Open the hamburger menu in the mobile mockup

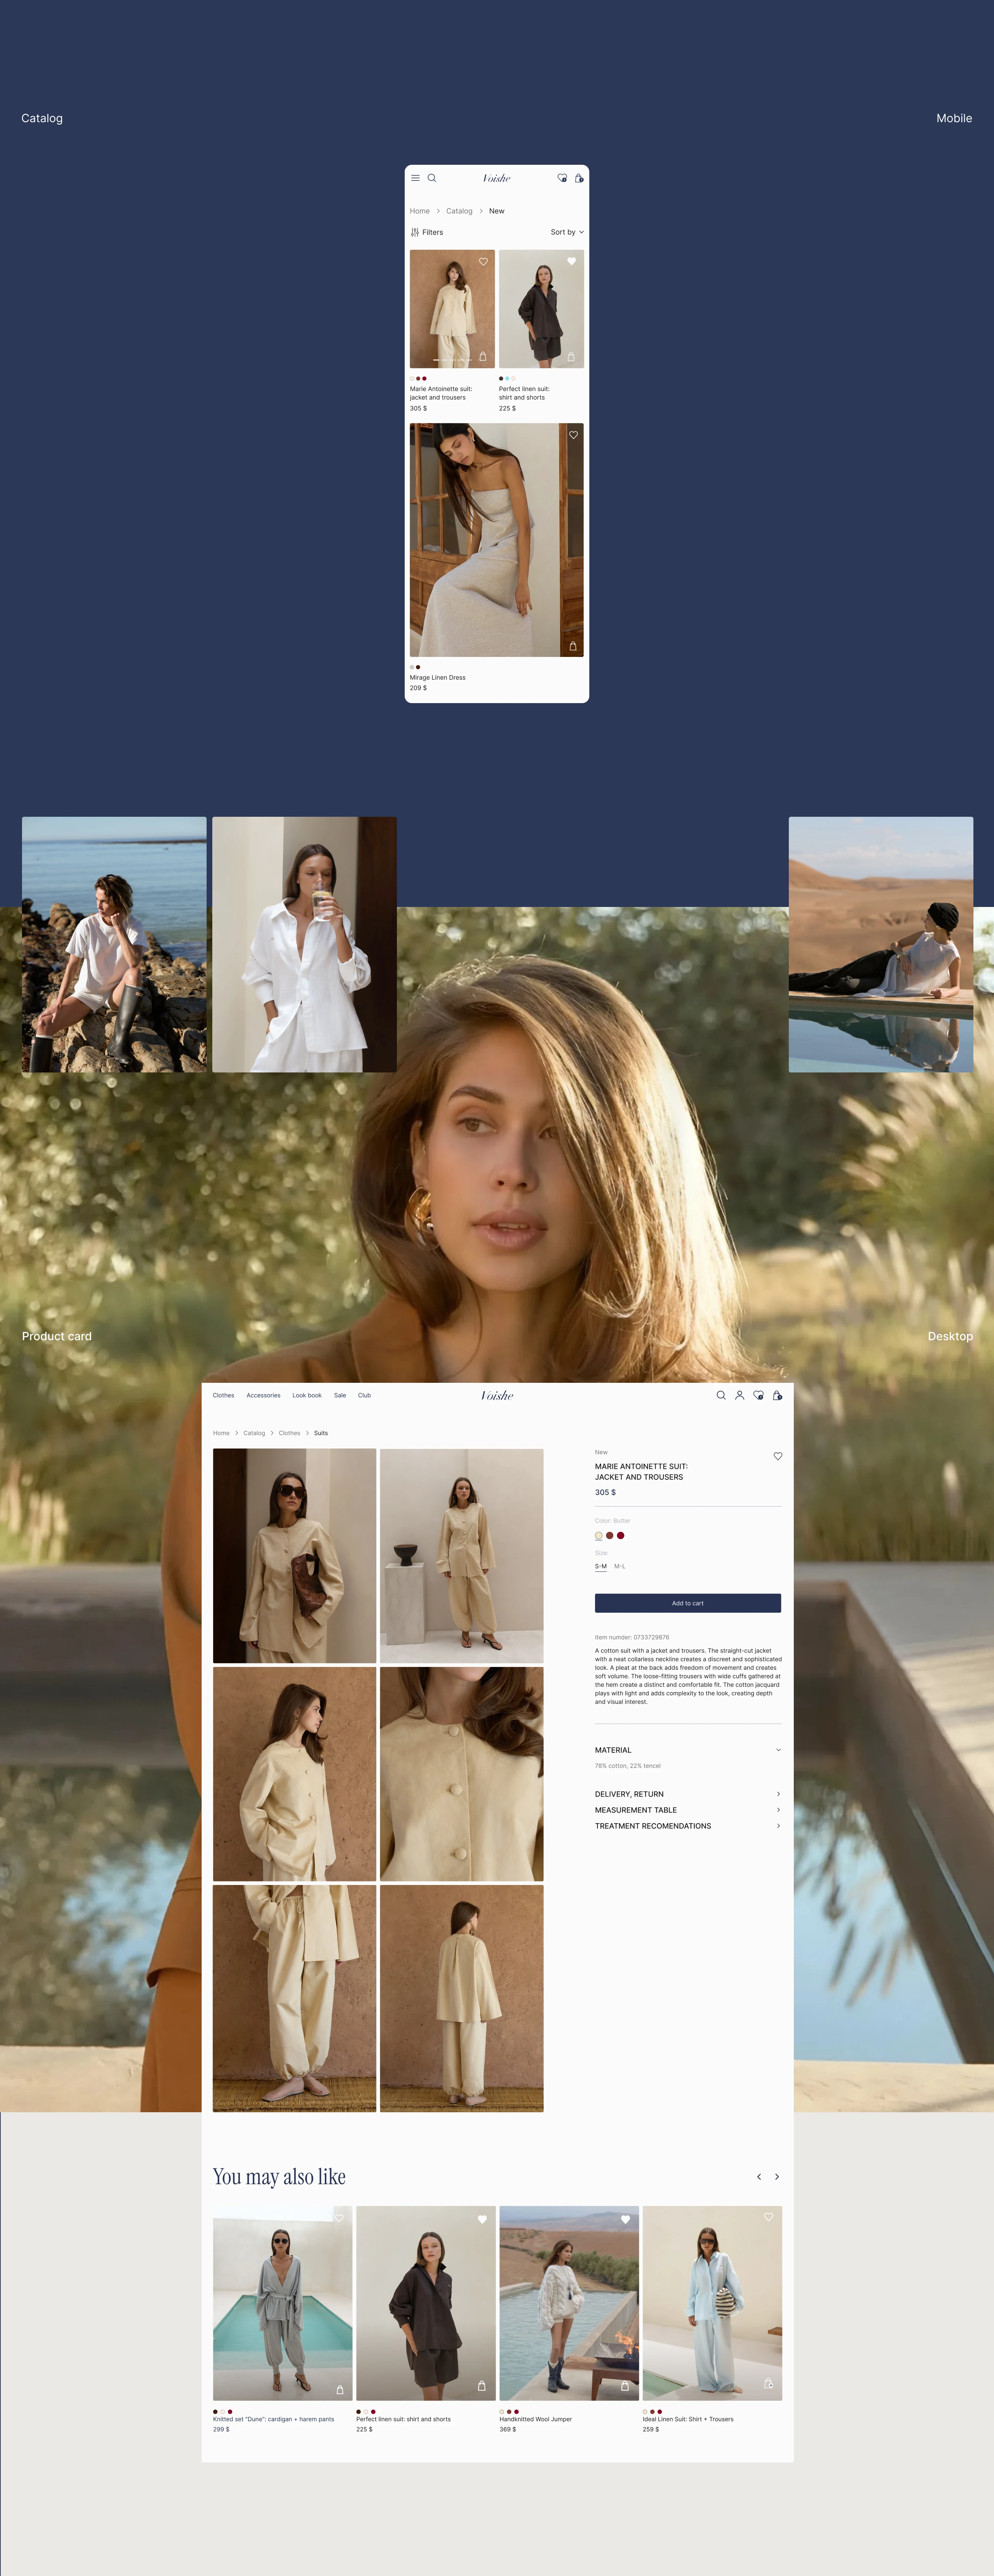click(415, 178)
